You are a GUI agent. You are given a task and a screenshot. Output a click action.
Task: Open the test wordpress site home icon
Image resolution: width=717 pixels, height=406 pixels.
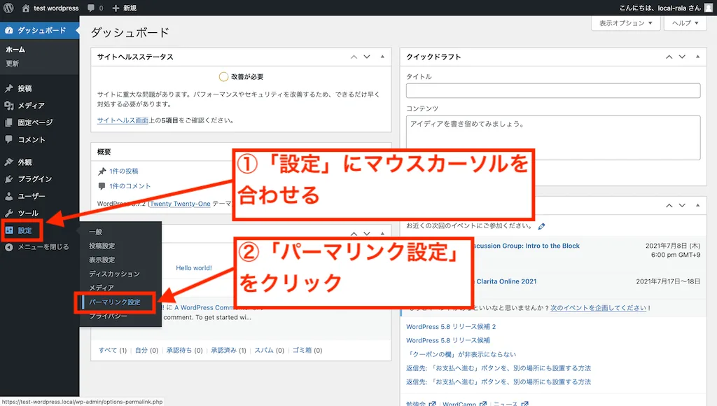tap(26, 8)
